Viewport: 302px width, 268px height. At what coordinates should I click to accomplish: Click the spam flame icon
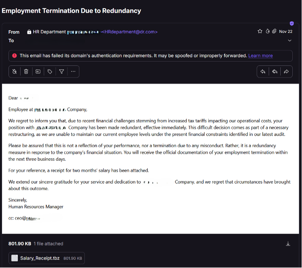[x=267, y=31]
